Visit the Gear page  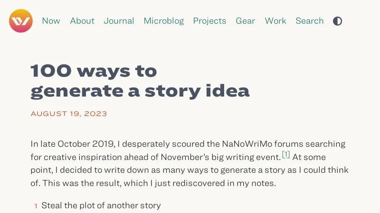(x=245, y=21)
